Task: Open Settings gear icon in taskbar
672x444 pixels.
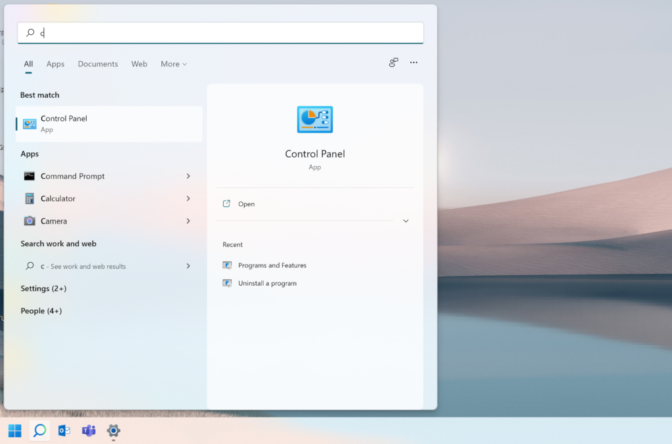Action: tap(114, 431)
